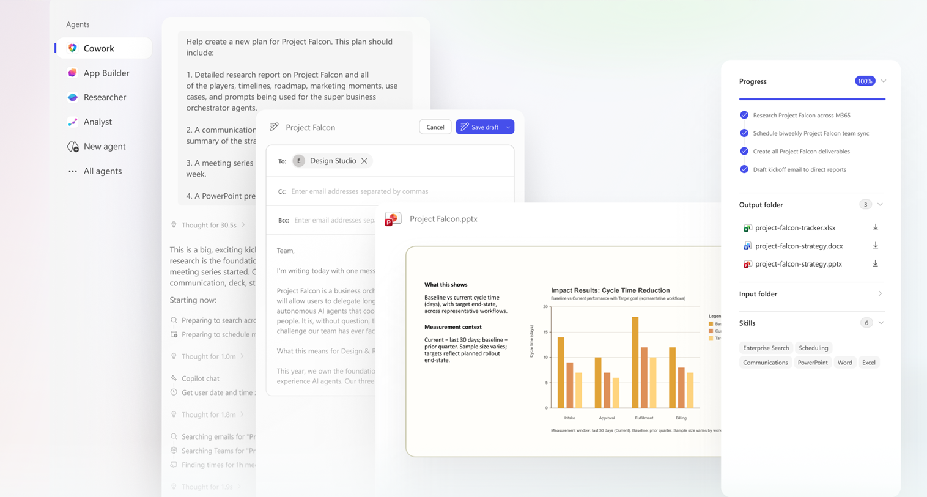
Task: Select the Scheduling skill tag
Action: (813, 348)
